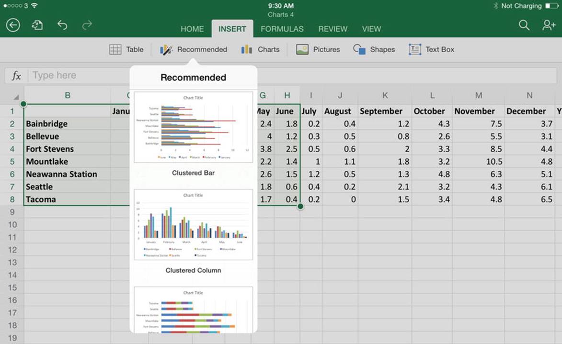
Task: Click Mountlake's November value 10.5
Action: click(479, 161)
